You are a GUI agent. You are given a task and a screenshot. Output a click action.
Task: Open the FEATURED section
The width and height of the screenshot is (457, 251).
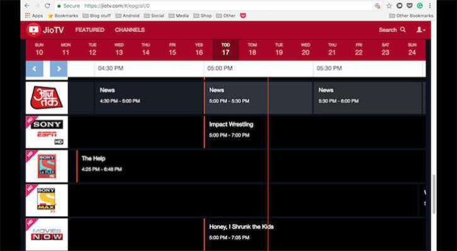(89, 29)
